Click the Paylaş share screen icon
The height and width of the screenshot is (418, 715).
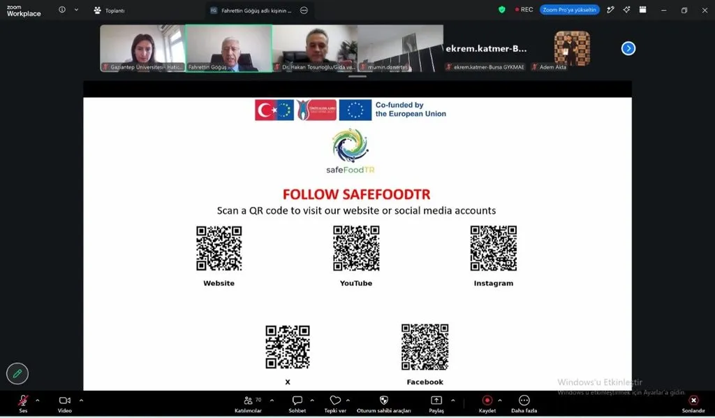click(x=436, y=401)
